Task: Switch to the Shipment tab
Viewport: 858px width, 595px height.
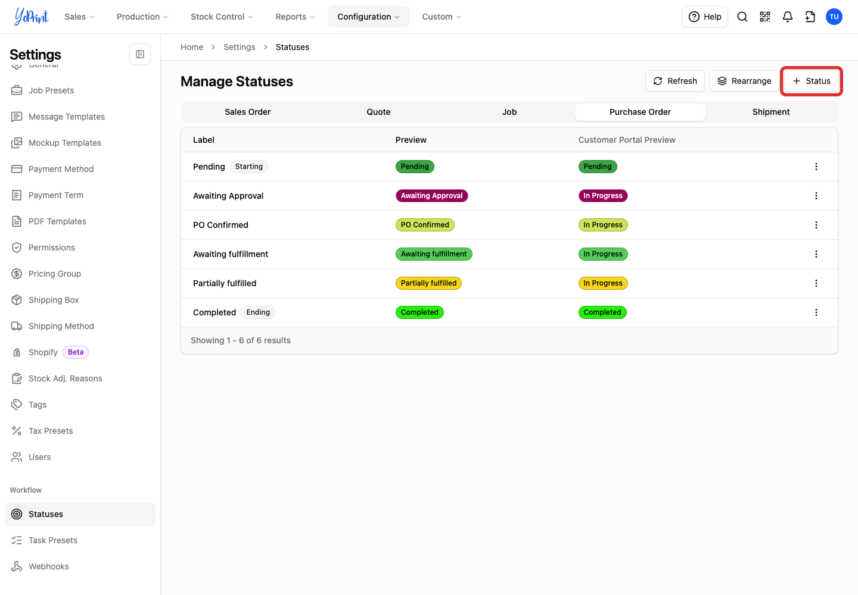Action: click(x=771, y=112)
